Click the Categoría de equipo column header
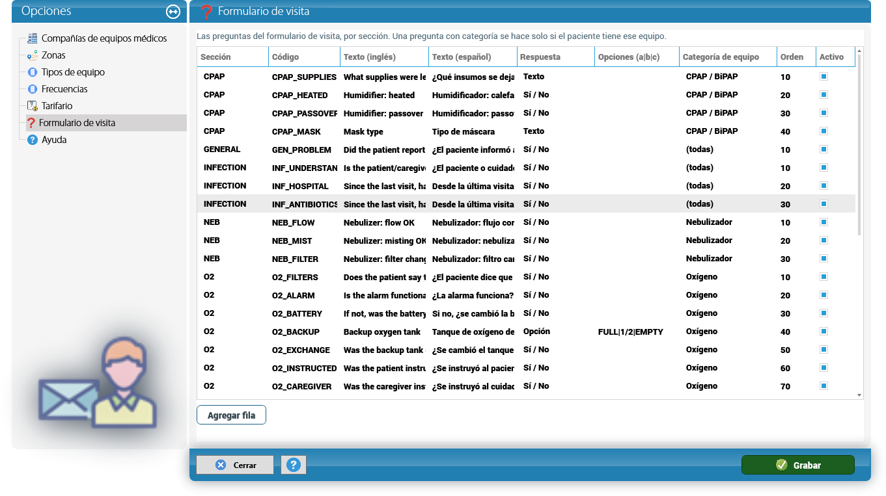 click(x=728, y=57)
